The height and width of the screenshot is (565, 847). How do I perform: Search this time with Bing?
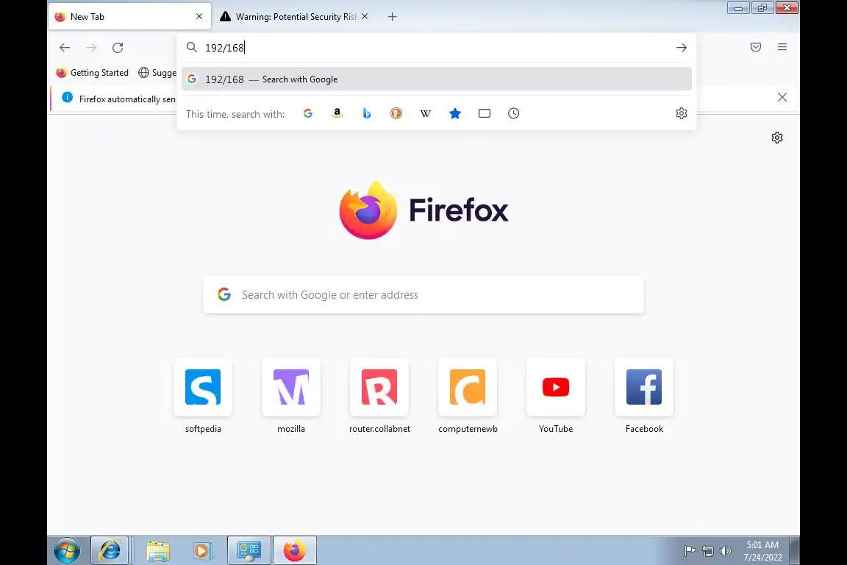coord(367,113)
